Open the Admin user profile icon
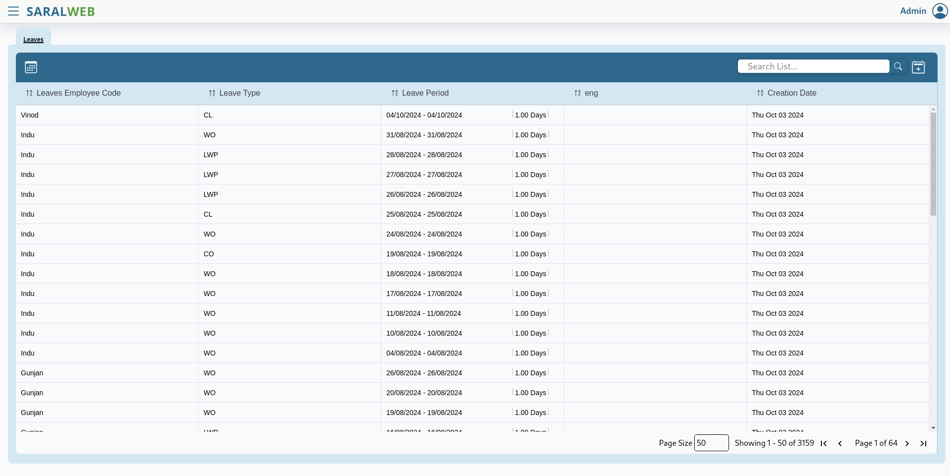 tap(940, 11)
